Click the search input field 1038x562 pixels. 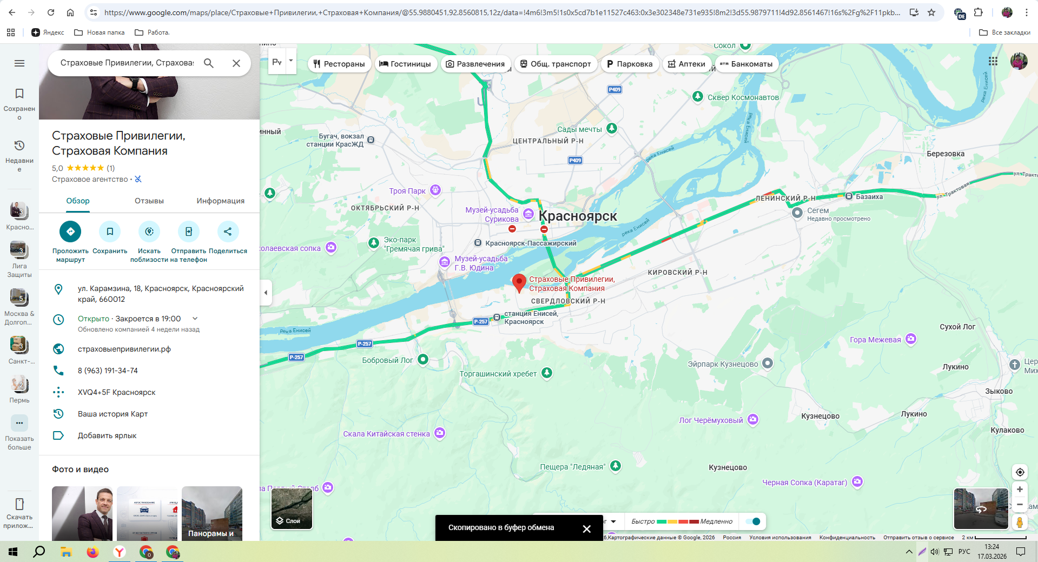click(x=127, y=63)
